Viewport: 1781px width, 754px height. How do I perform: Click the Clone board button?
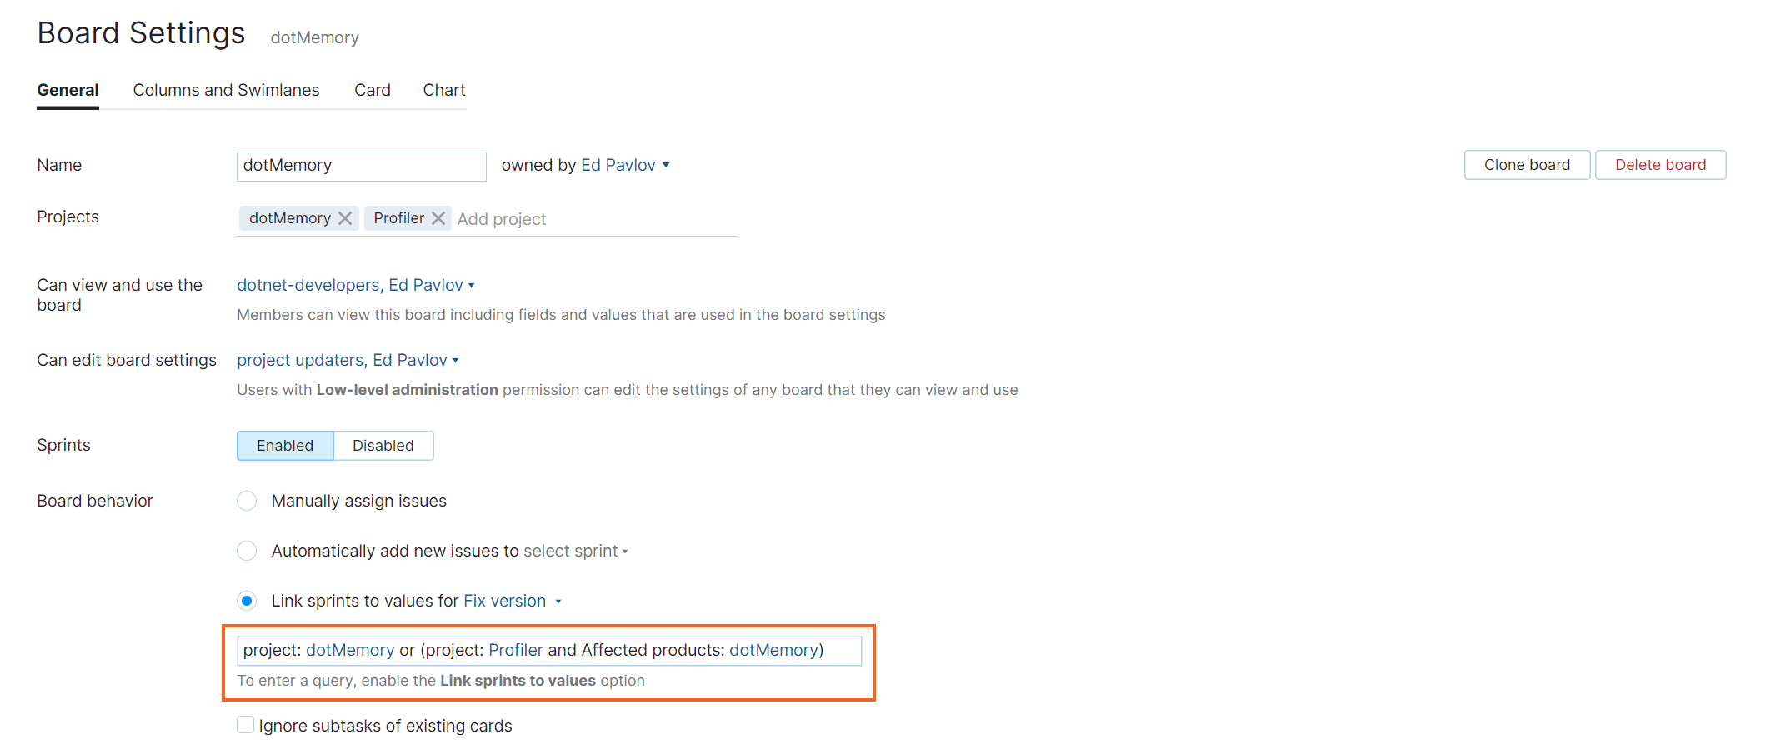pyautogui.click(x=1526, y=164)
